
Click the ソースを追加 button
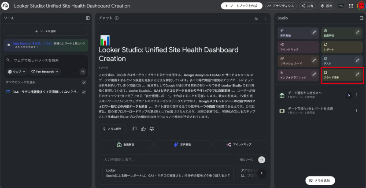[x=46, y=31]
